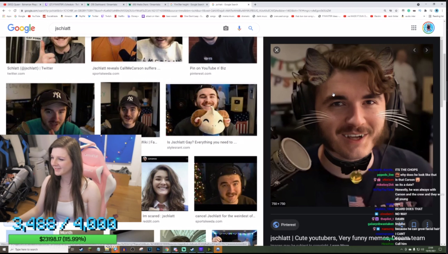Screen dimensions: 448x254
Task: Open 'Schlatt (@jschlatt) | Twitter' result
Action: point(30,68)
